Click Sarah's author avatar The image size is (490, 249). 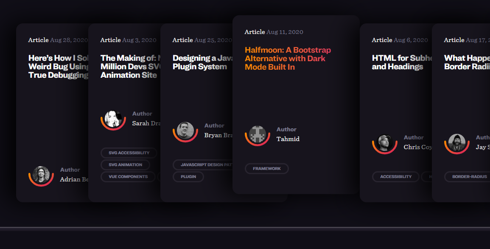113,119
